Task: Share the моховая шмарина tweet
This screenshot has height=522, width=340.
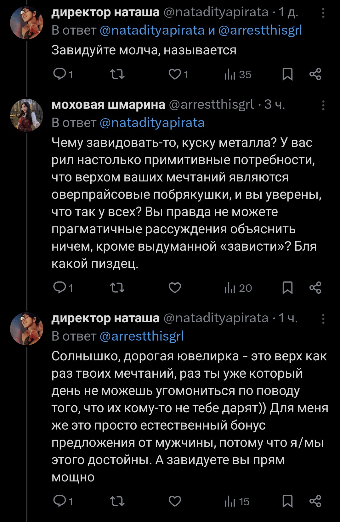Action: [315, 287]
